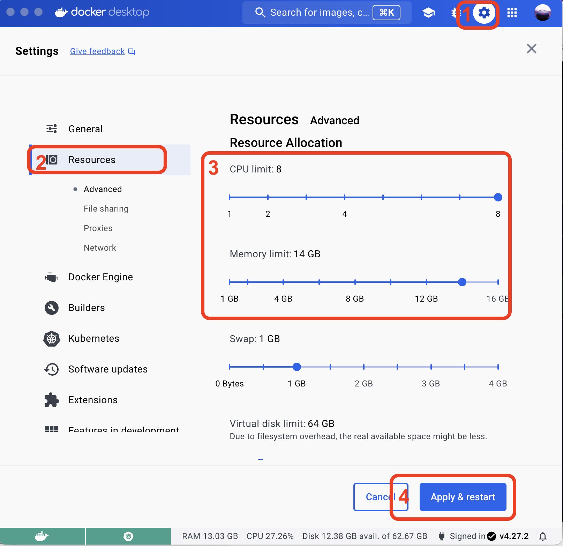Go to the Kubernetes settings section
563x546 pixels.
click(x=94, y=339)
